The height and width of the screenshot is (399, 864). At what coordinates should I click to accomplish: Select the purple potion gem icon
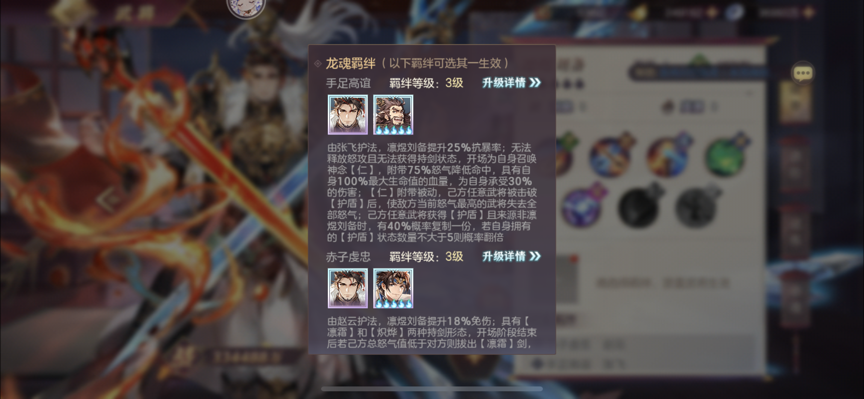coord(582,206)
